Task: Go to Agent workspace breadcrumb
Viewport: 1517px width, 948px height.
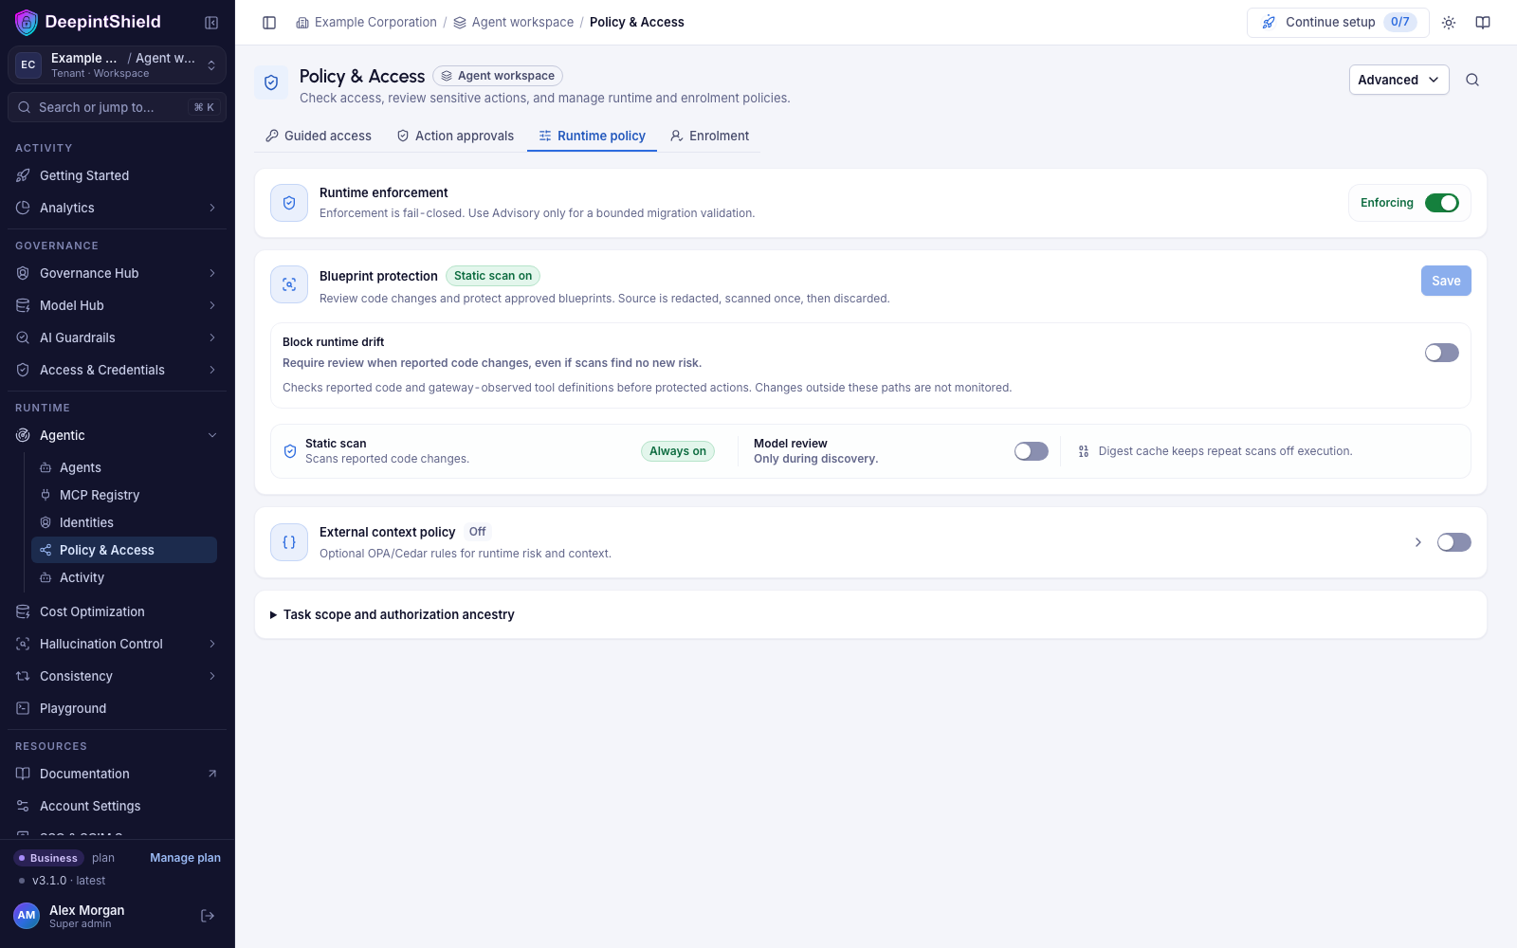Action: (x=513, y=22)
